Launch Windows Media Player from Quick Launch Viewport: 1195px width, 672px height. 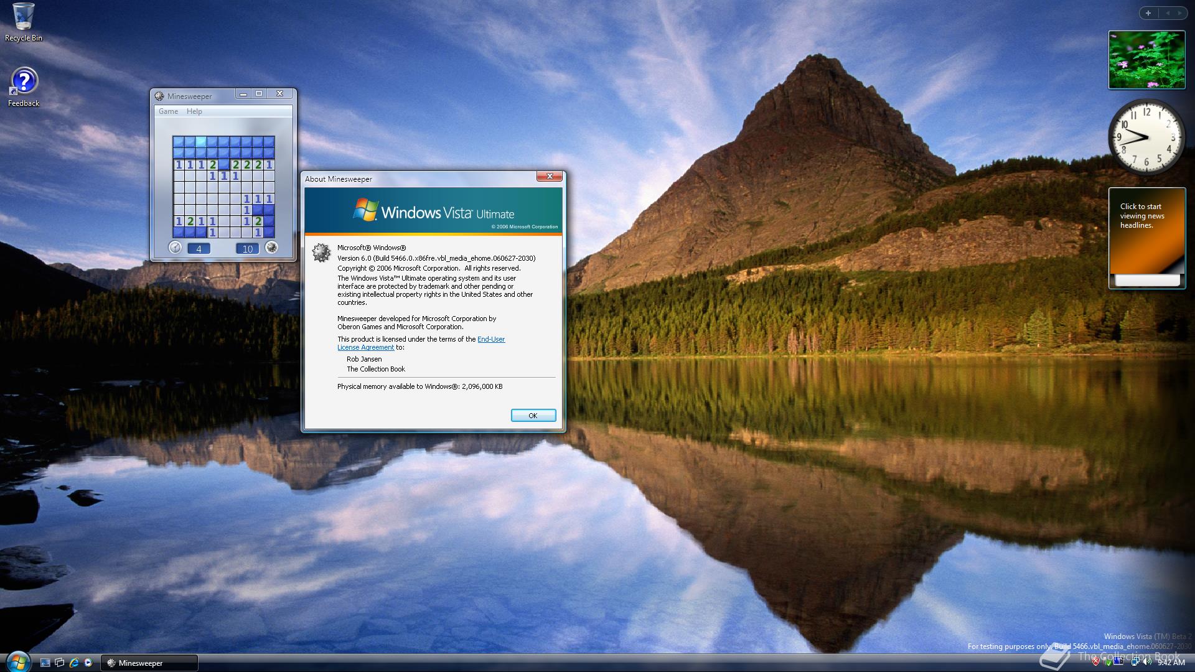coord(88,663)
